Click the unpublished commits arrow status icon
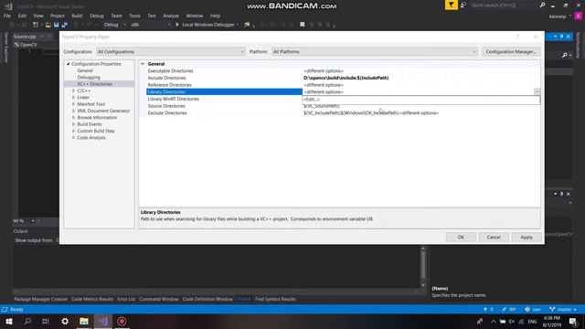Screen dimensions: 585x329 point(488,309)
